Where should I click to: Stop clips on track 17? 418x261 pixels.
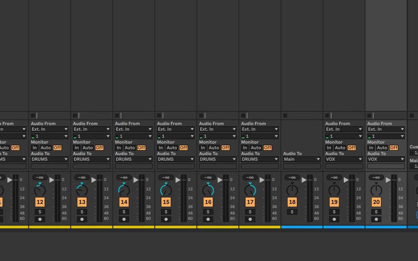pyautogui.click(x=243, y=116)
